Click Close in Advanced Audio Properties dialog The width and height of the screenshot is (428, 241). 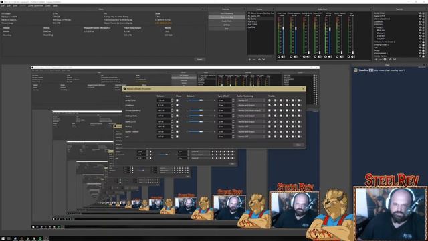point(298,145)
